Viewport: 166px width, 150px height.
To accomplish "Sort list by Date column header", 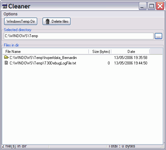I will coord(130,52).
